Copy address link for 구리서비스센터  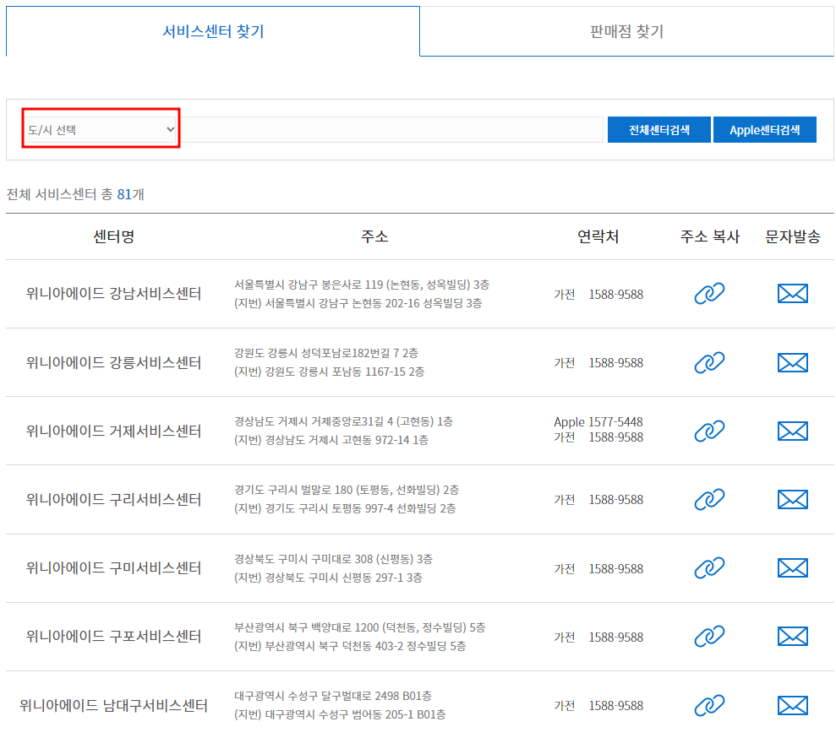[x=709, y=499]
